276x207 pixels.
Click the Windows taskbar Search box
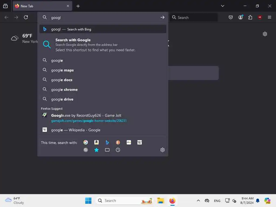point(125,201)
